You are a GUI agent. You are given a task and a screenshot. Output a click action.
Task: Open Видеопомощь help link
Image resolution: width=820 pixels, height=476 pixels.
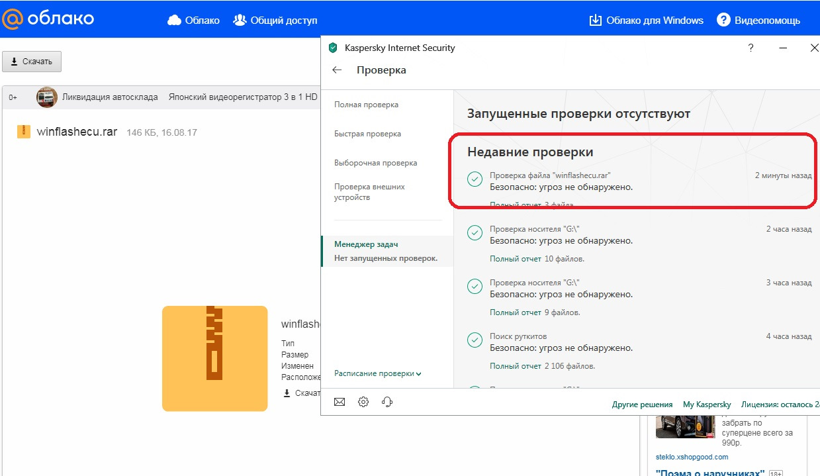click(x=758, y=21)
